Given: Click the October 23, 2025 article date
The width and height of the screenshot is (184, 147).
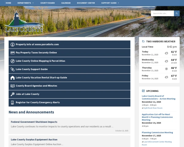Looking at the screenshot, I should coord(122,131).
